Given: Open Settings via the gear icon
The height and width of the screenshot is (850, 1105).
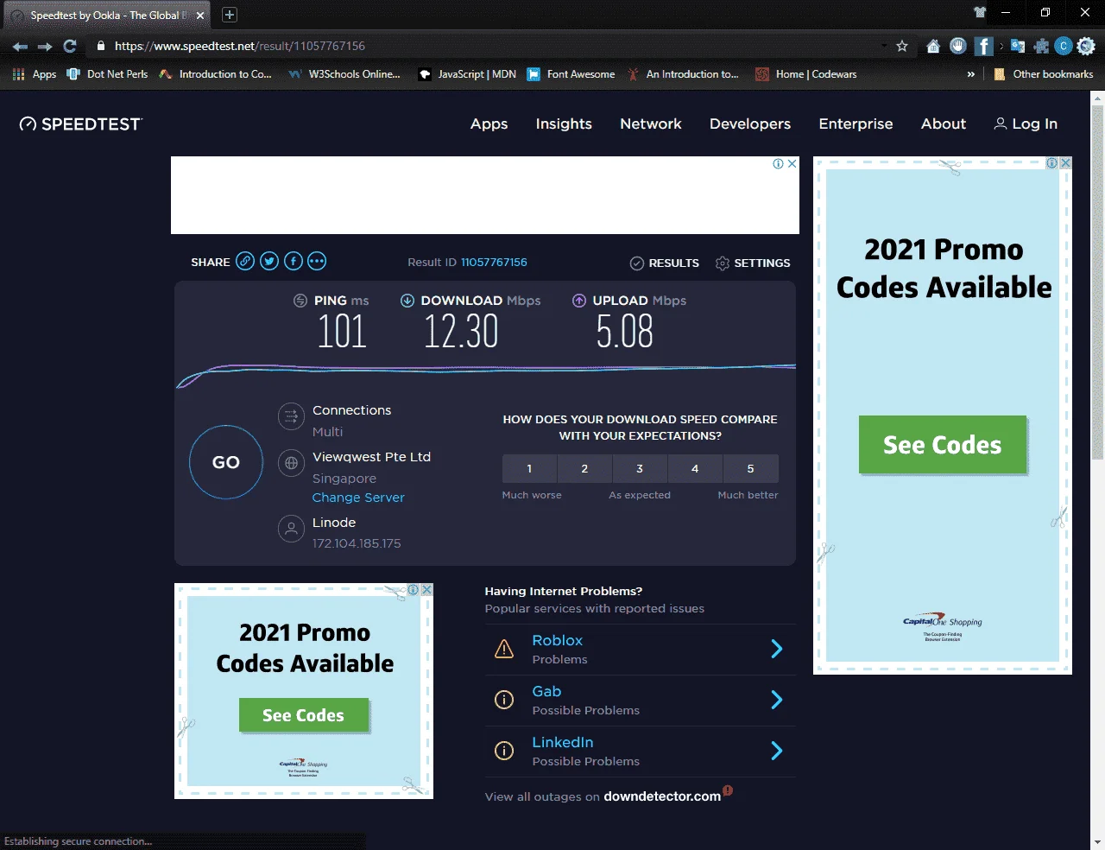Looking at the screenshot, I should (x=723, y=263).
